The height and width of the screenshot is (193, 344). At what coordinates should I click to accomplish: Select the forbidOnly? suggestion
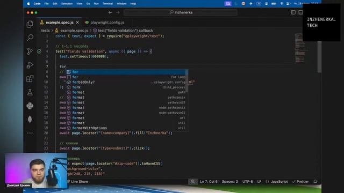point(126,82)
